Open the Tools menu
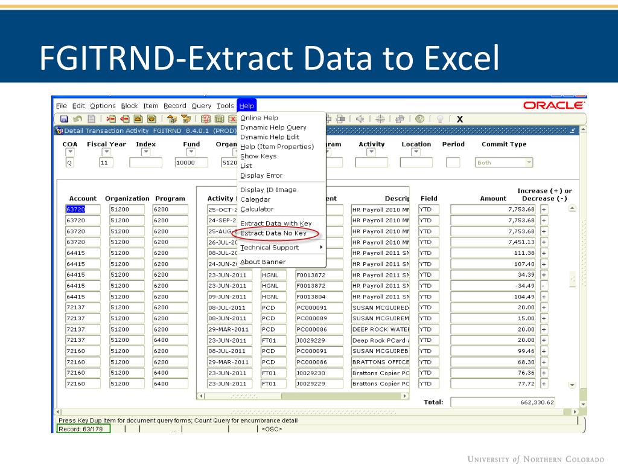 [x=225, y=106]
